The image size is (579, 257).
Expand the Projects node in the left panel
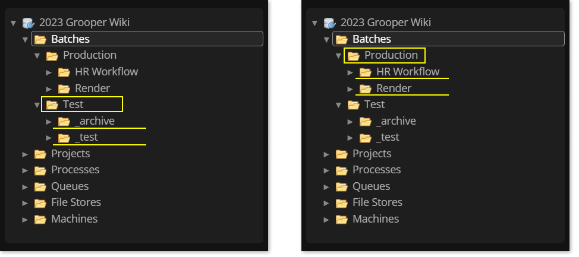tap(25, 154)
